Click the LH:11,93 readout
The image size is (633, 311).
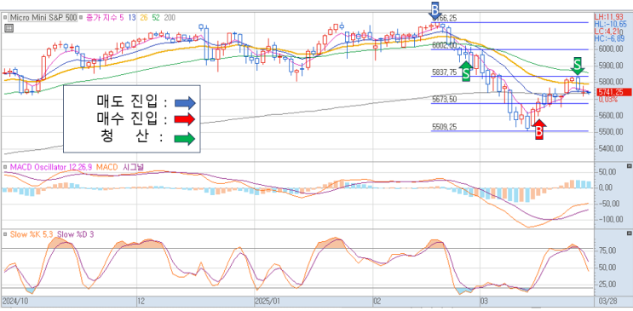(608, 17)
